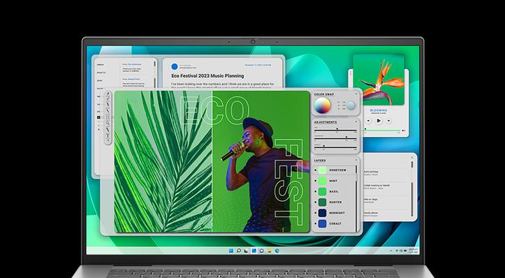Open the Sent folder in mail sidebar
This screenshot has height=278, width=505.
coord(99,81)
